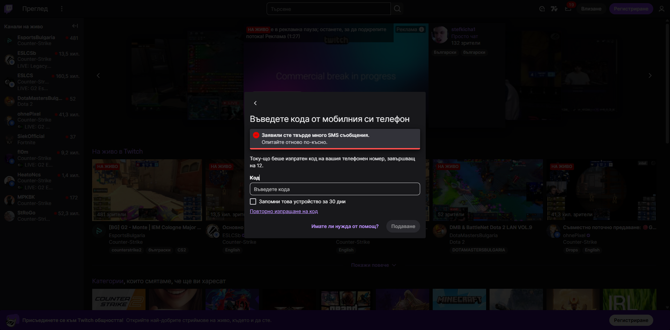This screenshot has height=330, width=670.
Task: Check Запомни това устройство за 30 дни
Action: (x=253, y=201)
